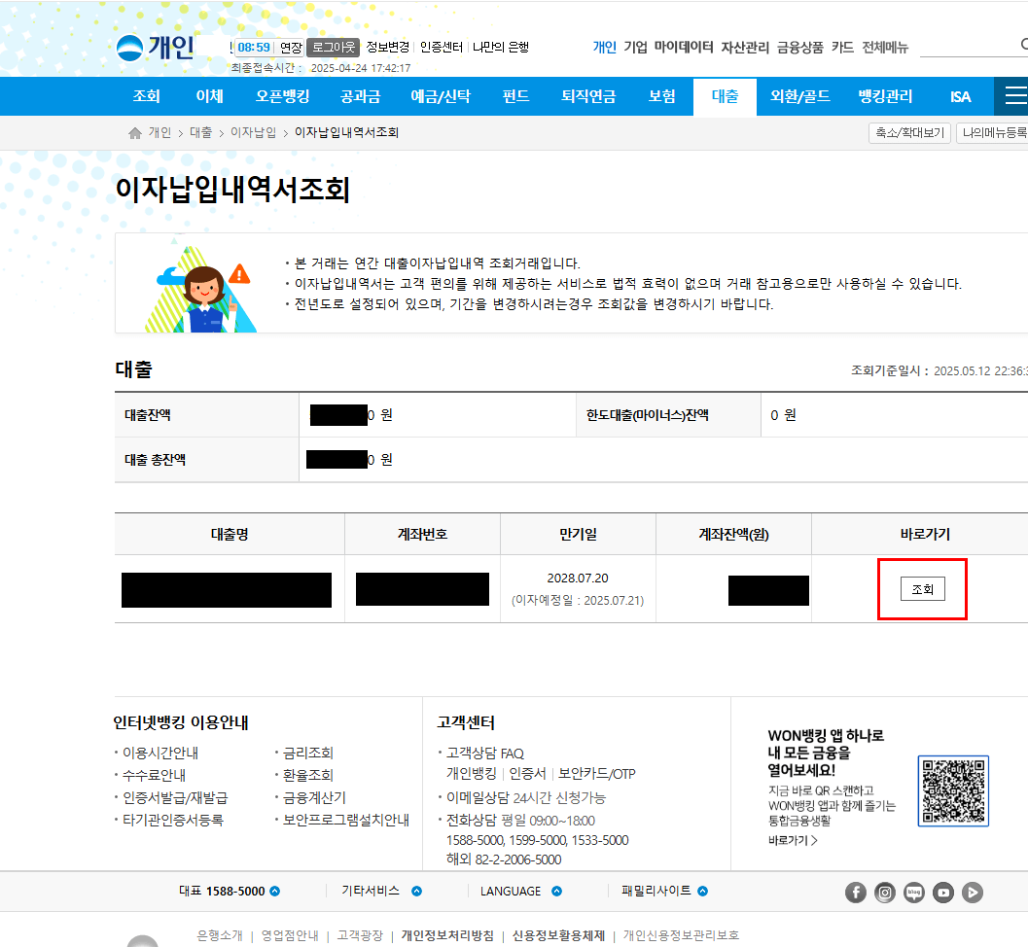This screenshot has width=1028, height=947.
Task: Open the YouTube channel icon
Action: [943, 892]
